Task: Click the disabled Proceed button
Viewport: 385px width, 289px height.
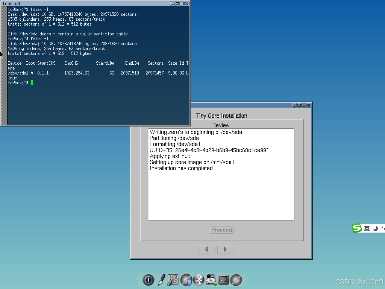Action: tap(222, 230)
